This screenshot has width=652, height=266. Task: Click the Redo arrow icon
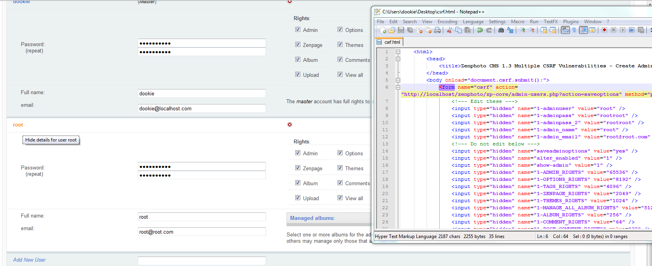[x=489, y=30]
